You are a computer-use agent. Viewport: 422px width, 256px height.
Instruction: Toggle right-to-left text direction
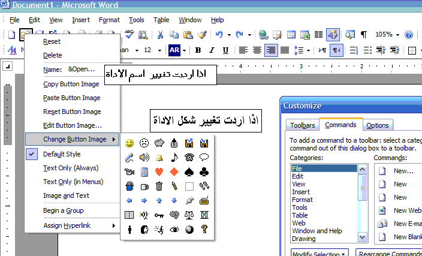[337, 50]
